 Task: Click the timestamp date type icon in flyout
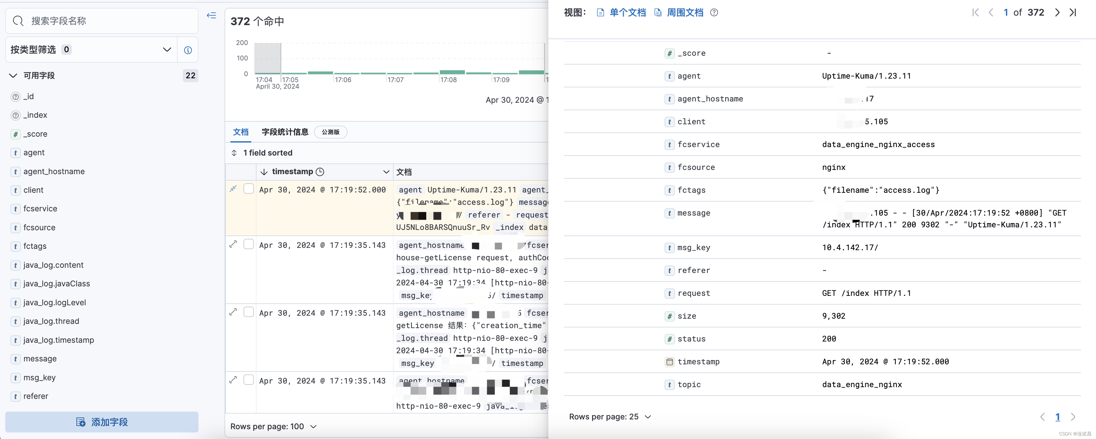pyautogui.click(x=670, y=362)
